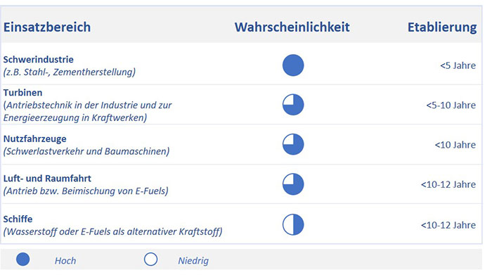This screenshot has width=492, height=275.
Task: Click the Turbinen row title
Action: (23, 93)
